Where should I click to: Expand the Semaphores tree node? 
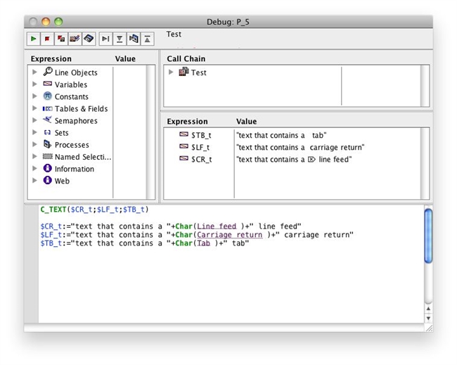pyautogui.click(x=34, y=121)
